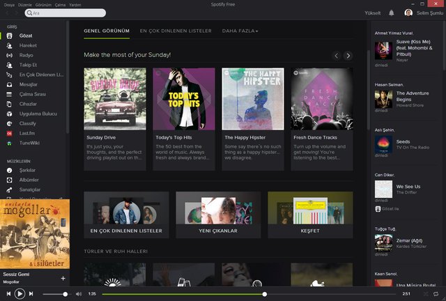The height and width of the screenshot is (301, 446).
Task: Open Mesajlar inbox
Action: click(29, 84)
